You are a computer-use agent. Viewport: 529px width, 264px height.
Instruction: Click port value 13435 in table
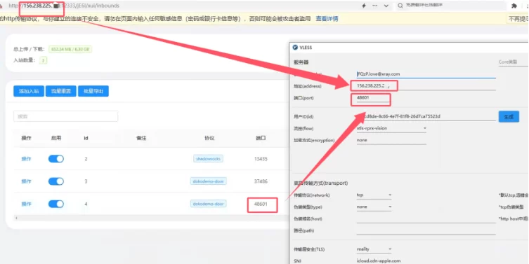[261, 159]
